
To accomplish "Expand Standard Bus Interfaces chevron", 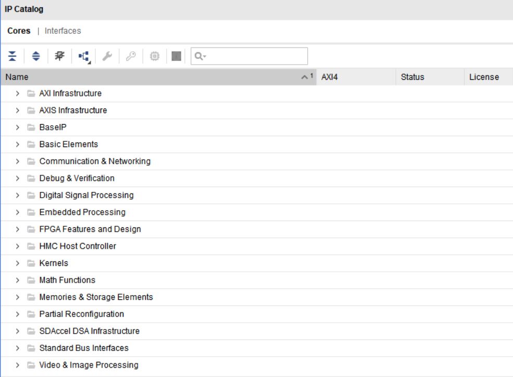I will click(x=17, y=348).
